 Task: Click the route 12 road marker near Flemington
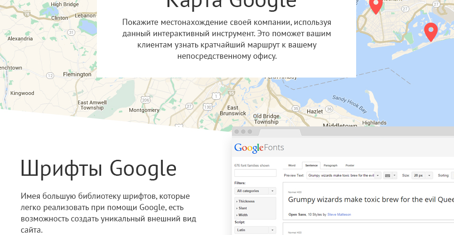pos(50,76)
